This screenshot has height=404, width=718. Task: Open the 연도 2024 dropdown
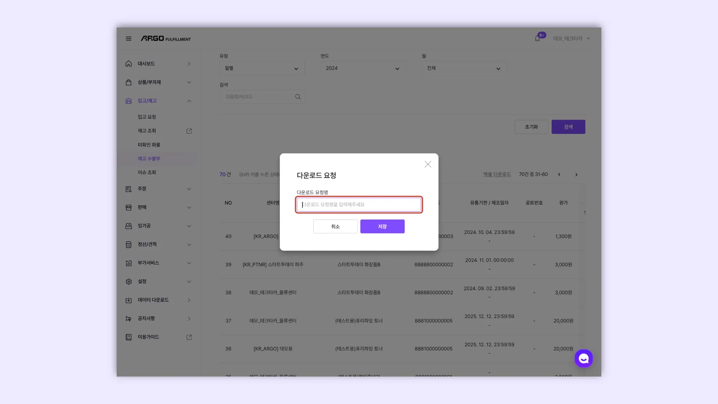pyautogui.click(x=362, y=68)
